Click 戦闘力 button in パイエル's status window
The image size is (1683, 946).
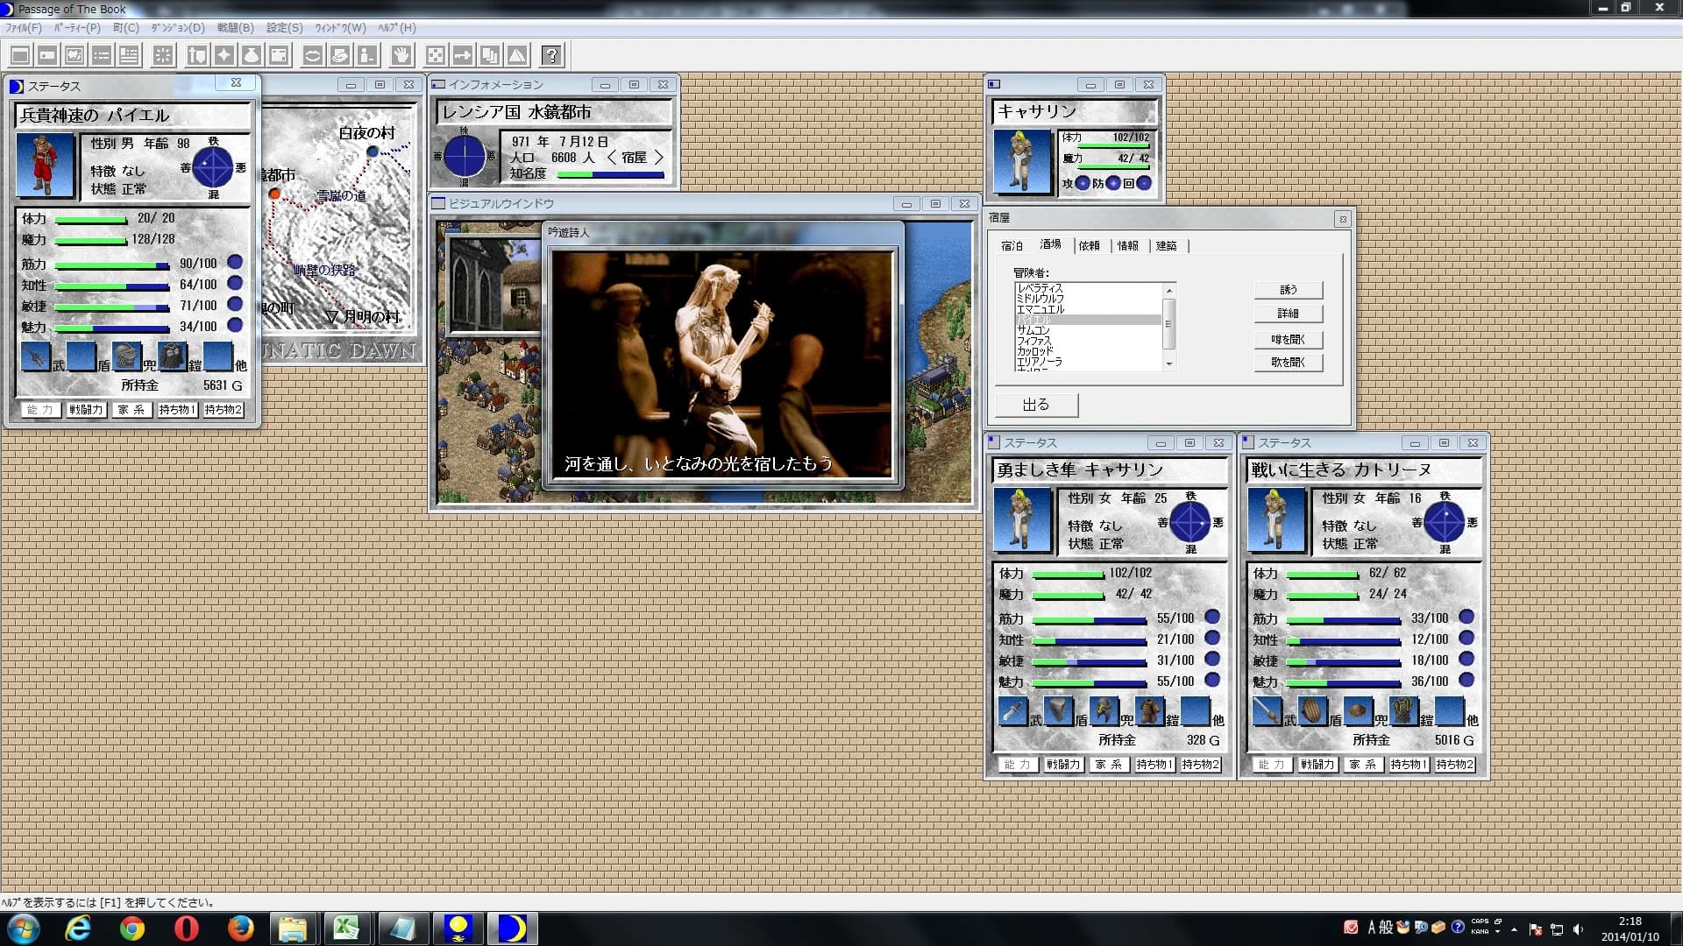[86, 410]
